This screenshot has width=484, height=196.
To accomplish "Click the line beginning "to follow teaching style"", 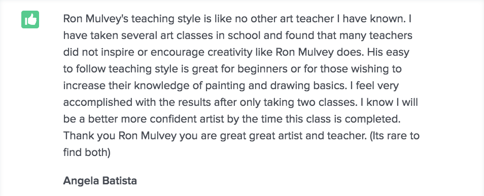I will click(x=232, y=69).
